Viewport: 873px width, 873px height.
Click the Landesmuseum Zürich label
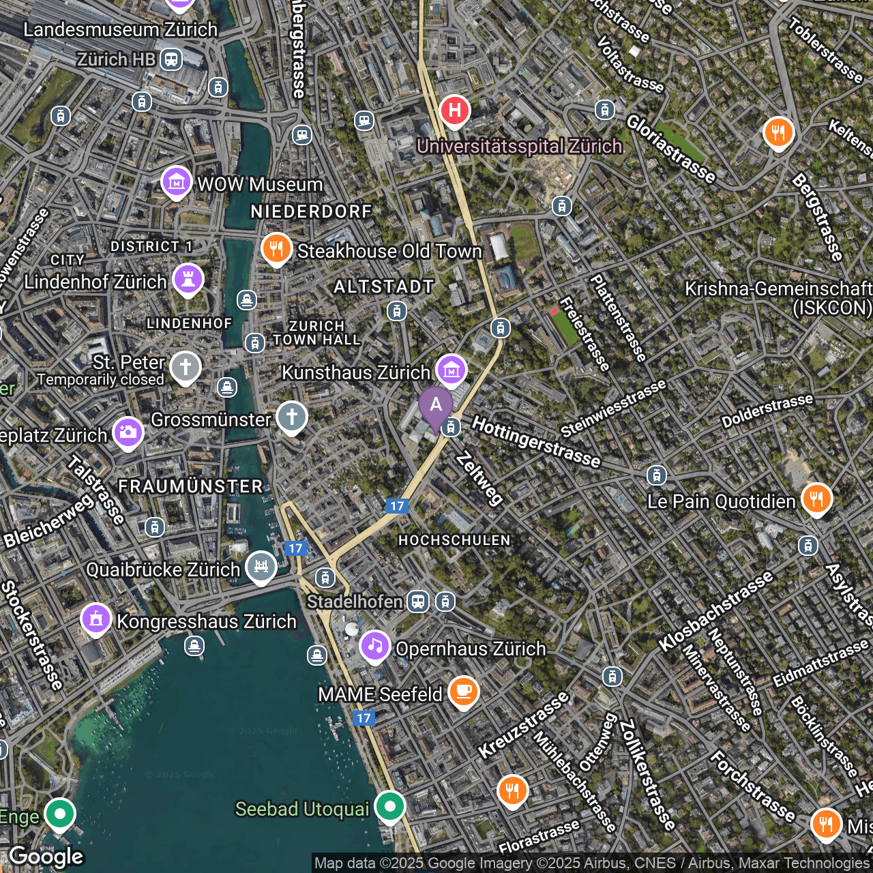coord(121,29)
